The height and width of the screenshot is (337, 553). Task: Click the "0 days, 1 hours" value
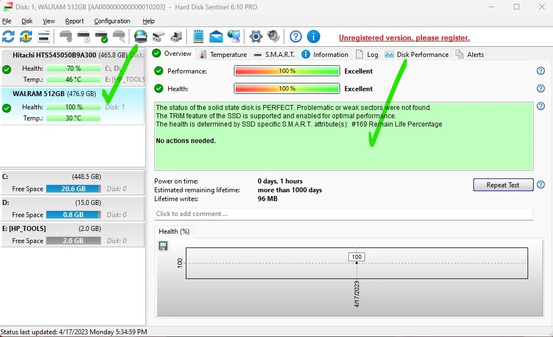280,181
